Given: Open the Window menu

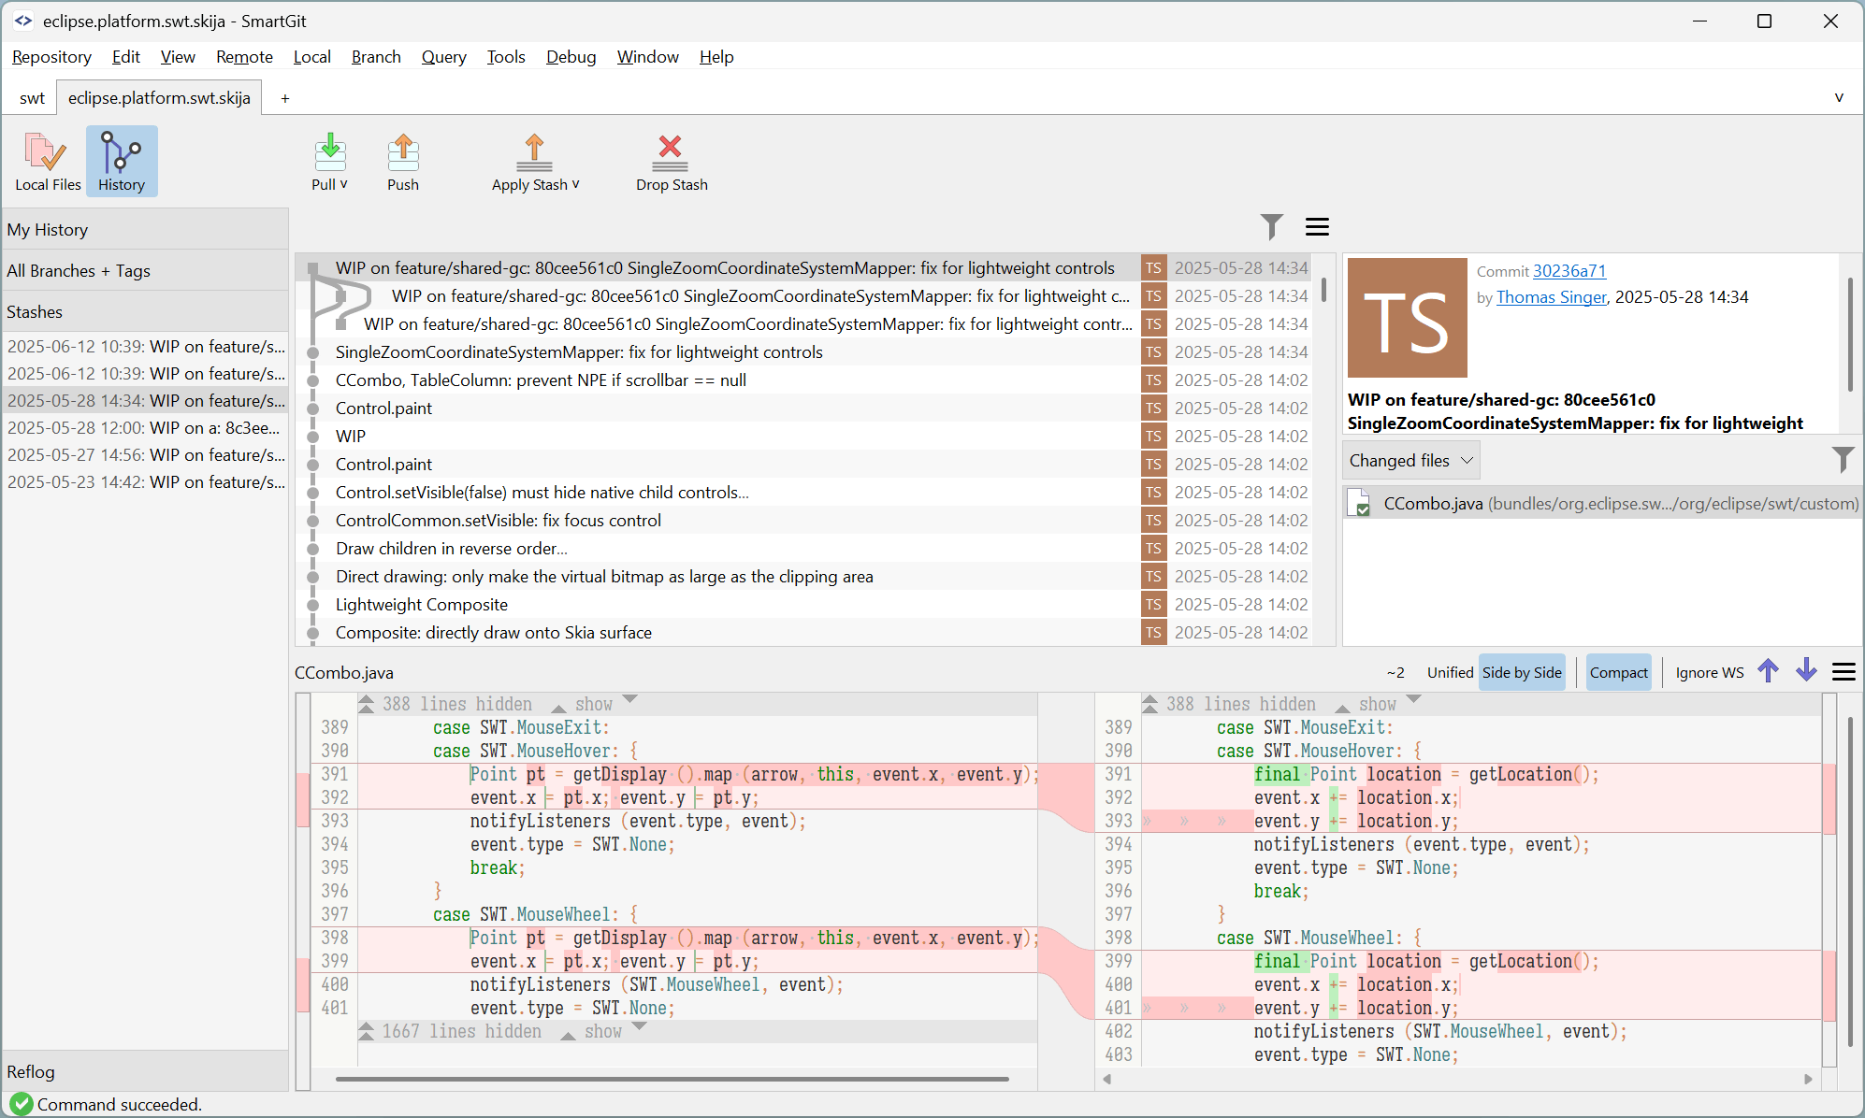Looking at the screenshot, I should coord(647,56).
